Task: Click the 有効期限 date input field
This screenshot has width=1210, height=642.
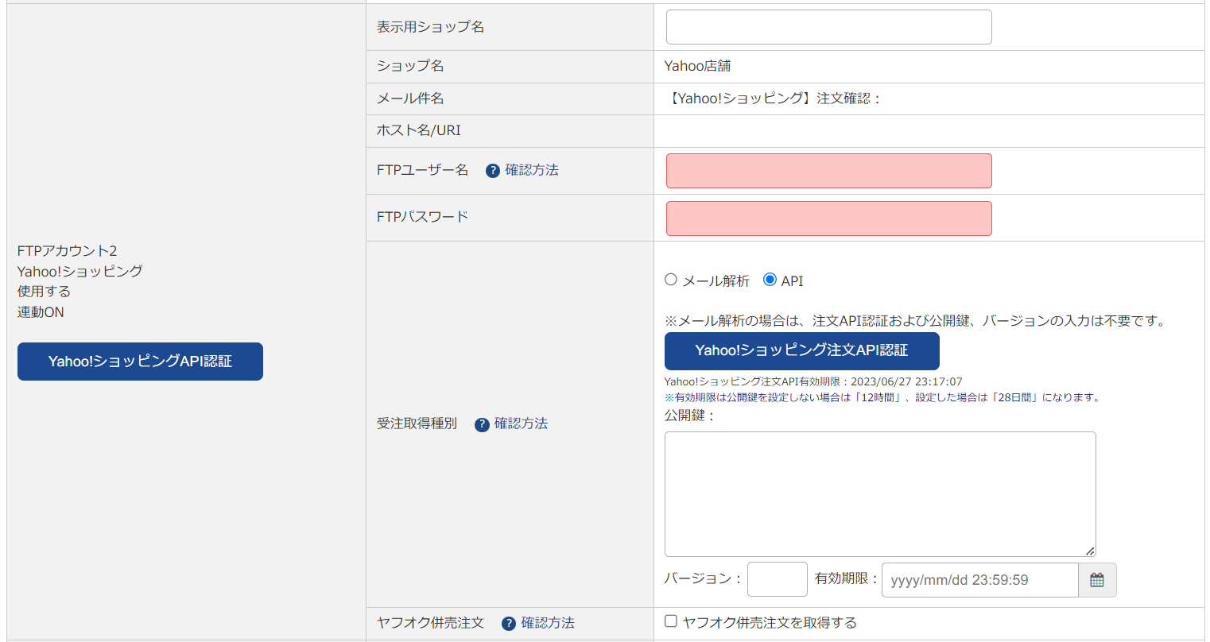Action: coord(979,580)
